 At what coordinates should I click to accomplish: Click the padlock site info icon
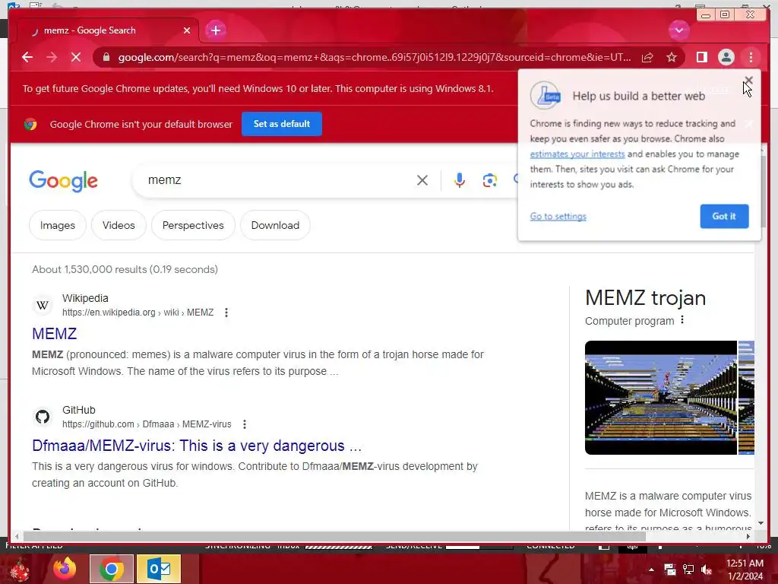[106, 57]
